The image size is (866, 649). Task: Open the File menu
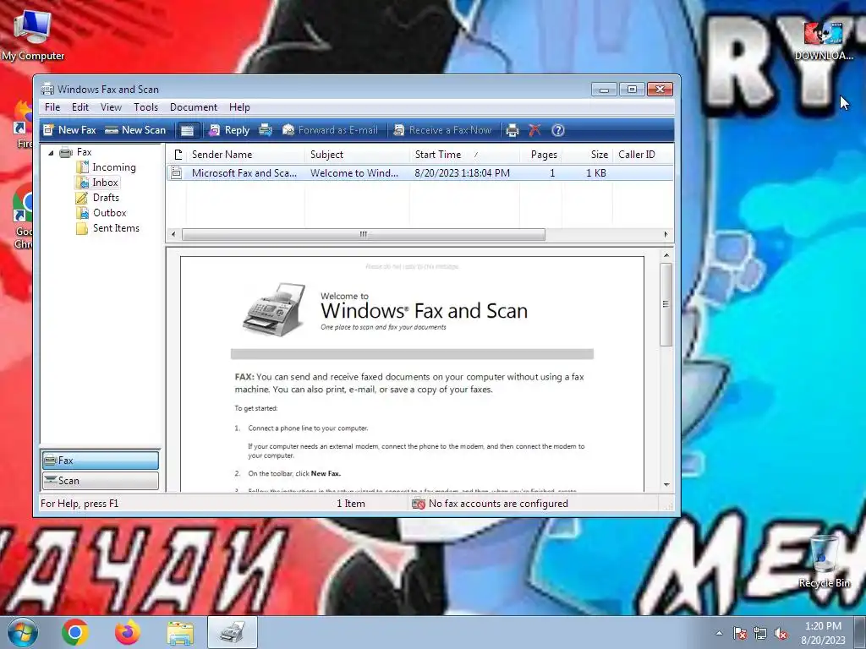click(52, 107)
